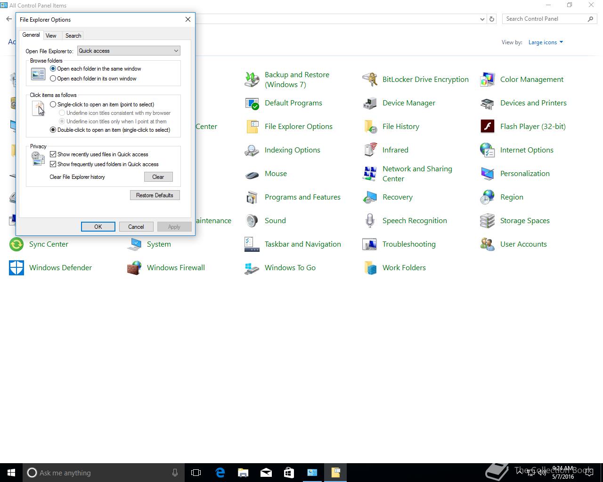
Task: Open the User Accounts icon
Action: (488, 244)
